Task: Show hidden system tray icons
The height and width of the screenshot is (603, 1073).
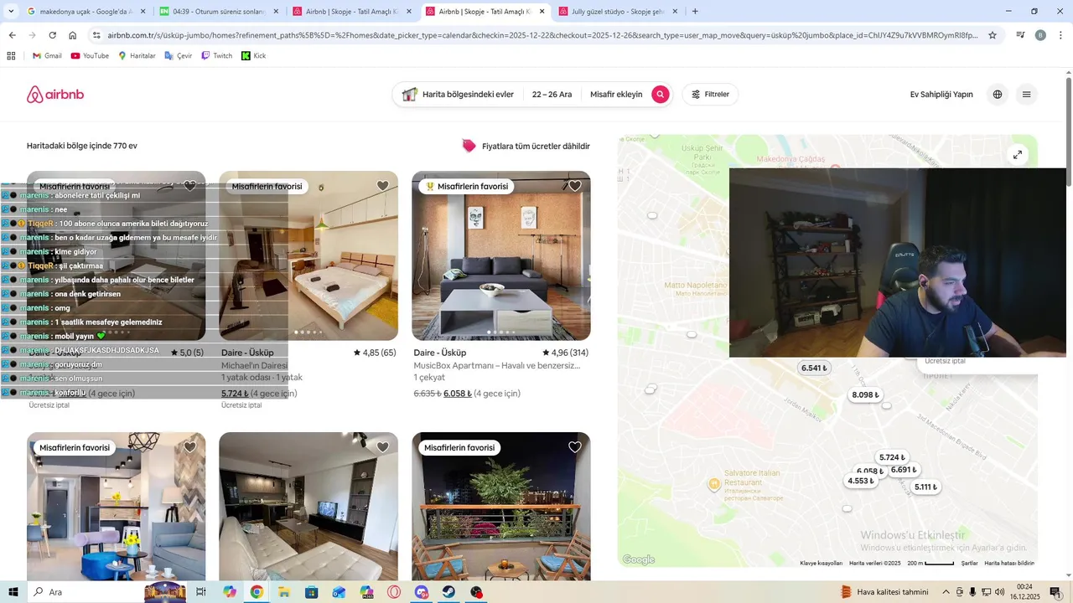Action: [946, 592]
